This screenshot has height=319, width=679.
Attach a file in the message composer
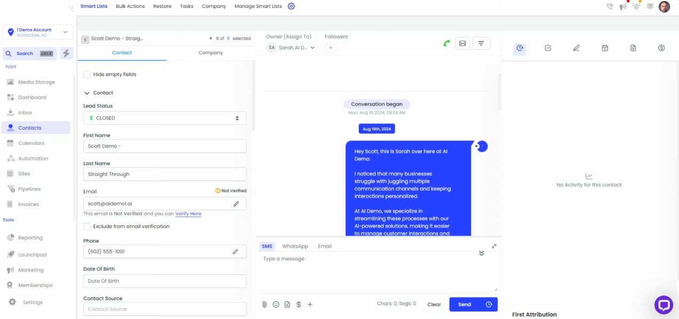(x=264, y=304)
